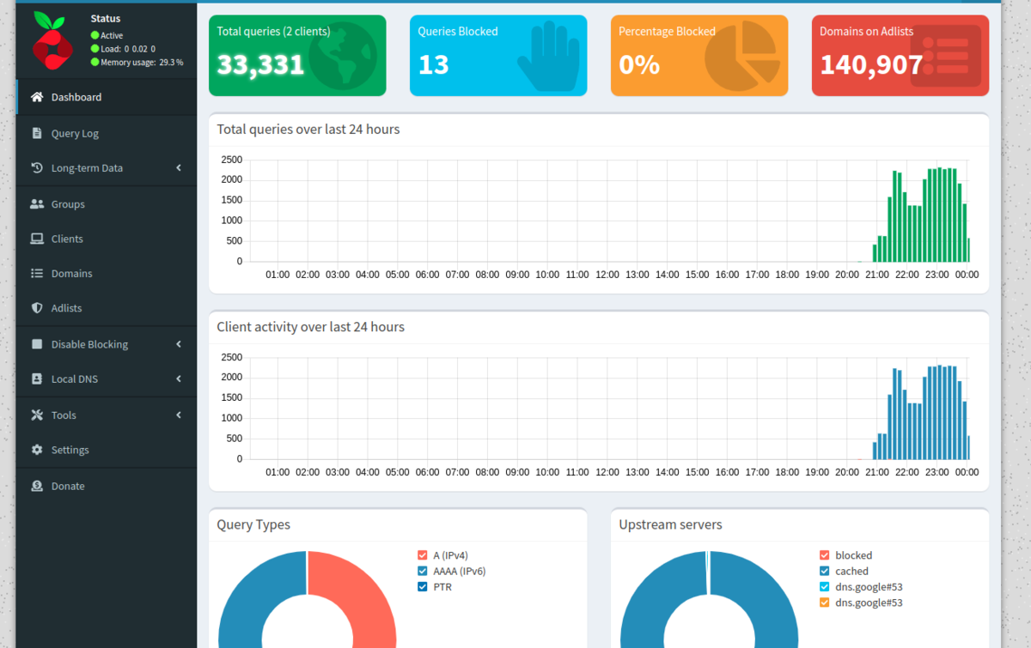Toggle the AAAA (IPv6) legend checkbox
The image size is (1031, 648).
point(422,571)
